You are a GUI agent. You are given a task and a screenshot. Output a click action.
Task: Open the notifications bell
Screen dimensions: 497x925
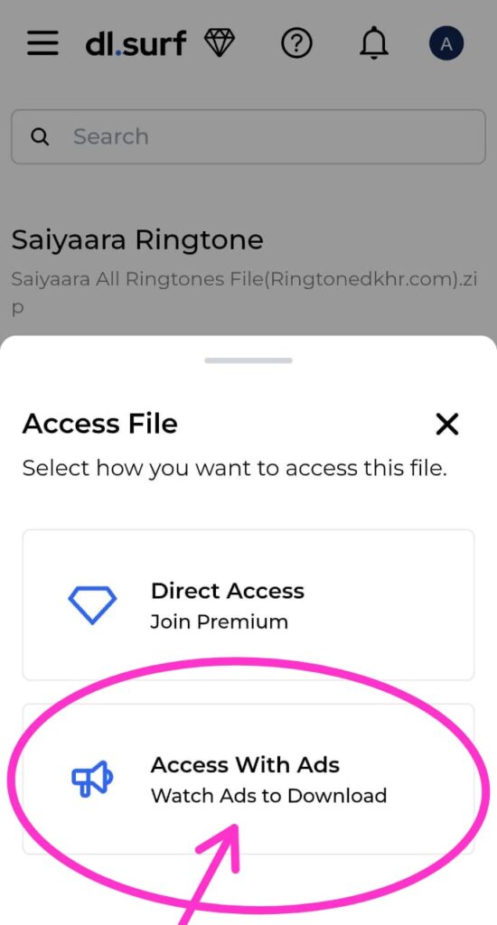(x=374, y=43)
